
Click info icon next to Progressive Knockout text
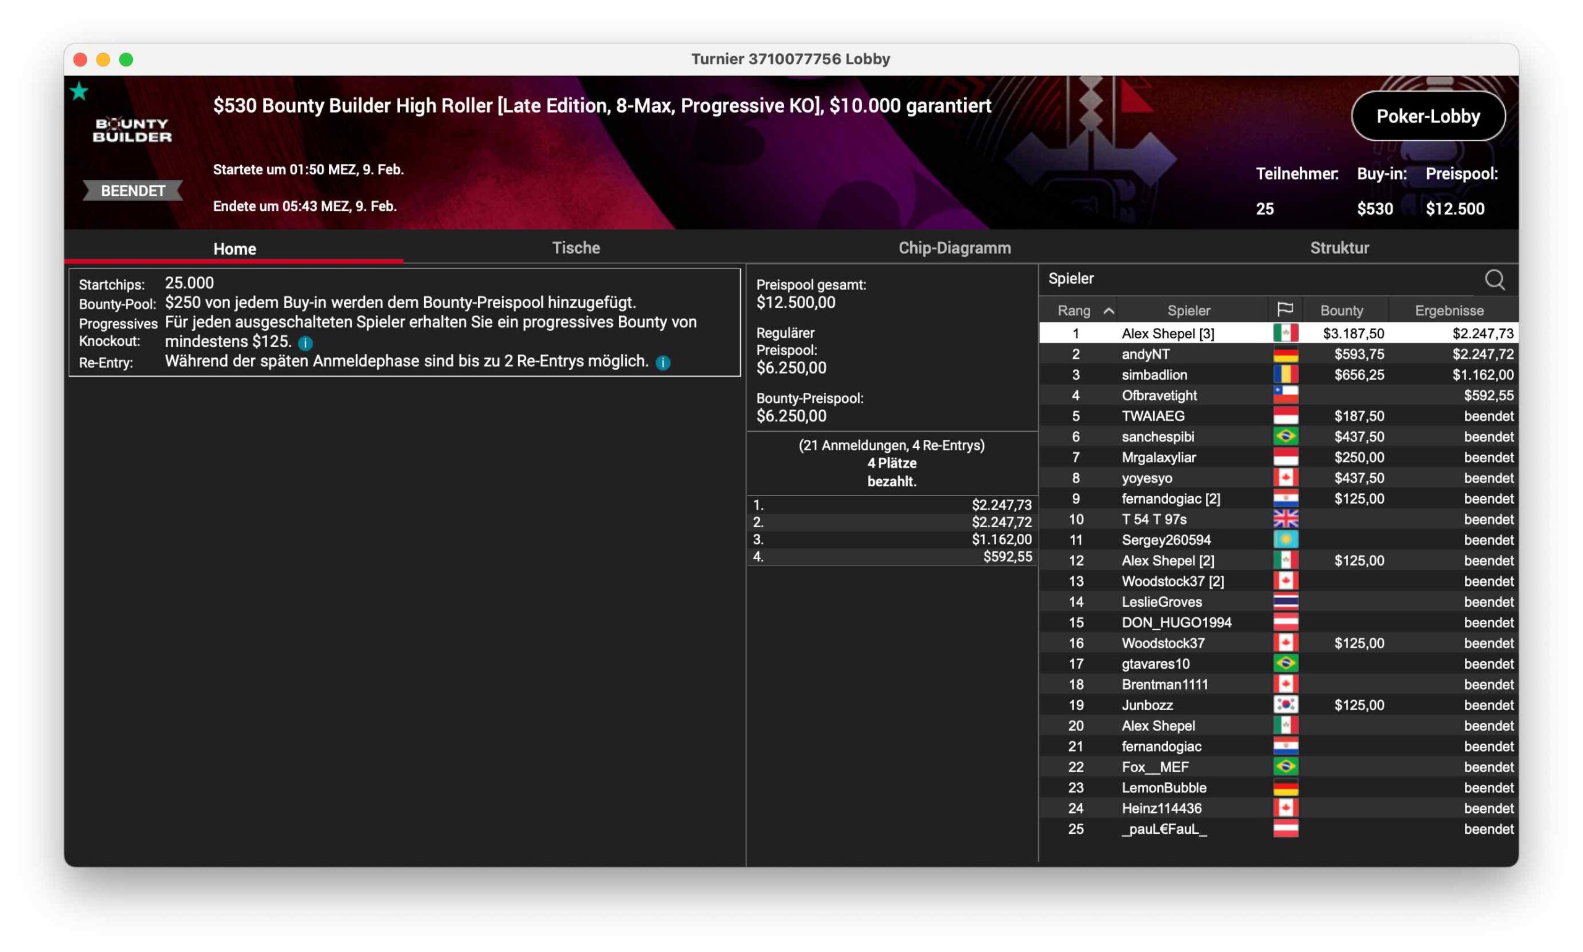click(x=305, y=343)
